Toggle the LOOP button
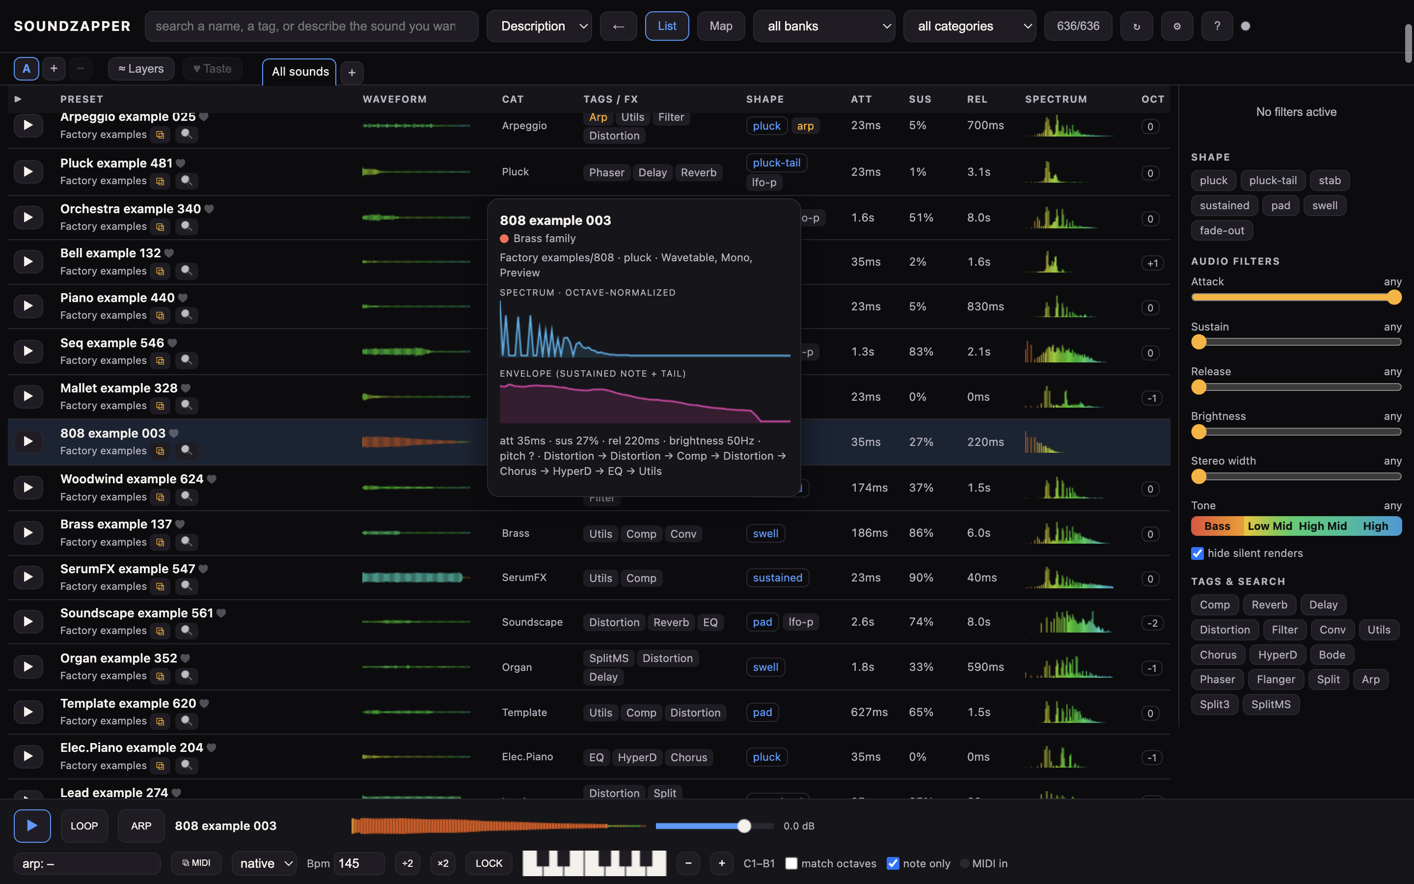 [x=84, y=826]
